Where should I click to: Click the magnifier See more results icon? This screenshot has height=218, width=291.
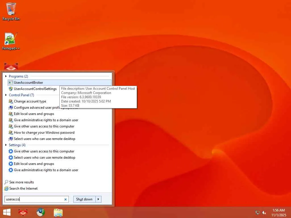[x=6, y=182]
